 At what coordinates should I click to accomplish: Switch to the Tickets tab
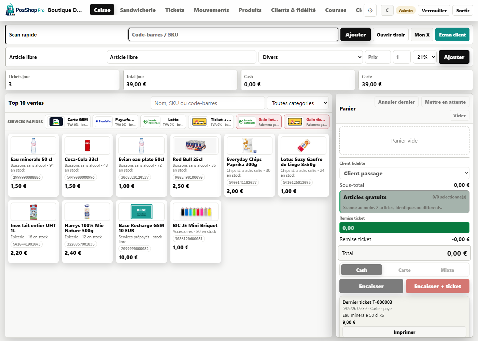175,10
